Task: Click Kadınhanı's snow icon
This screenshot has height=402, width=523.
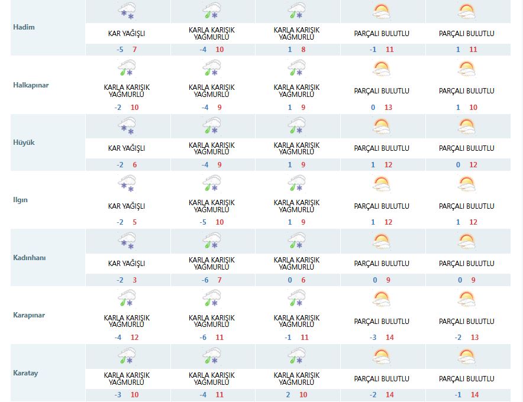Action: tap(127, 241)
